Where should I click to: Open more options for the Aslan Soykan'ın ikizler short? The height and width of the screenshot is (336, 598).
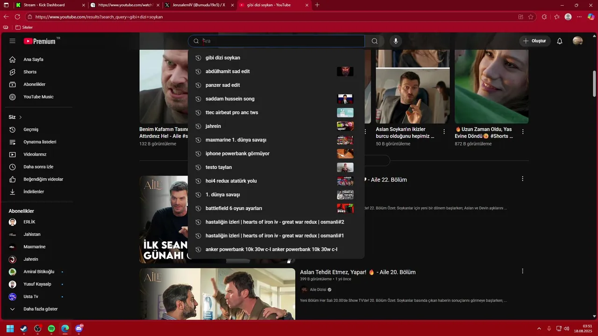tap(444, 132)
